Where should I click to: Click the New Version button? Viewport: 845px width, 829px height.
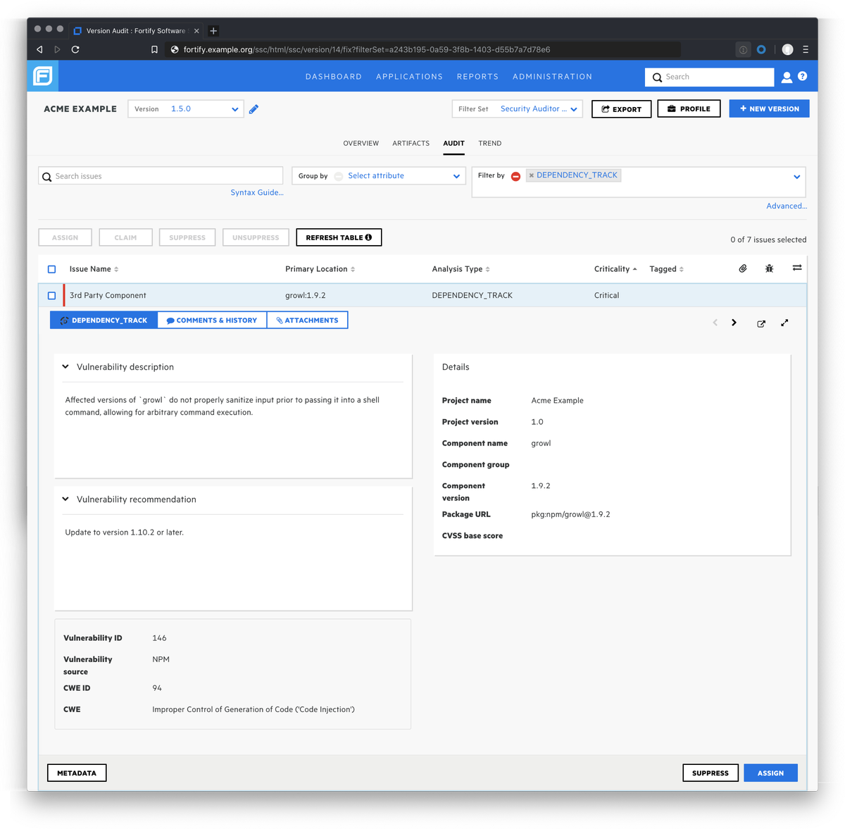769,109
